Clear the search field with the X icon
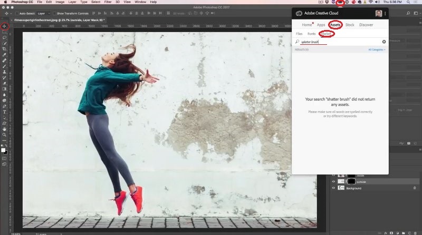 [384, 42]
